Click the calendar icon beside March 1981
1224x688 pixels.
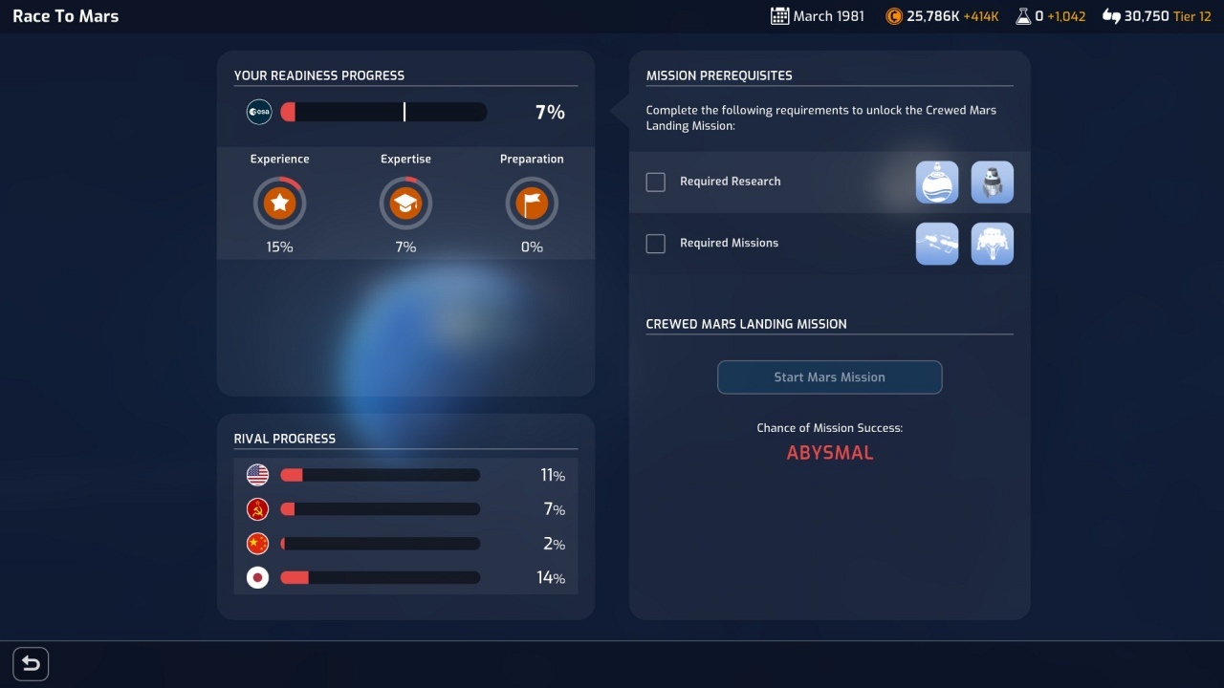pyautogui.click(x=779, y=16)
